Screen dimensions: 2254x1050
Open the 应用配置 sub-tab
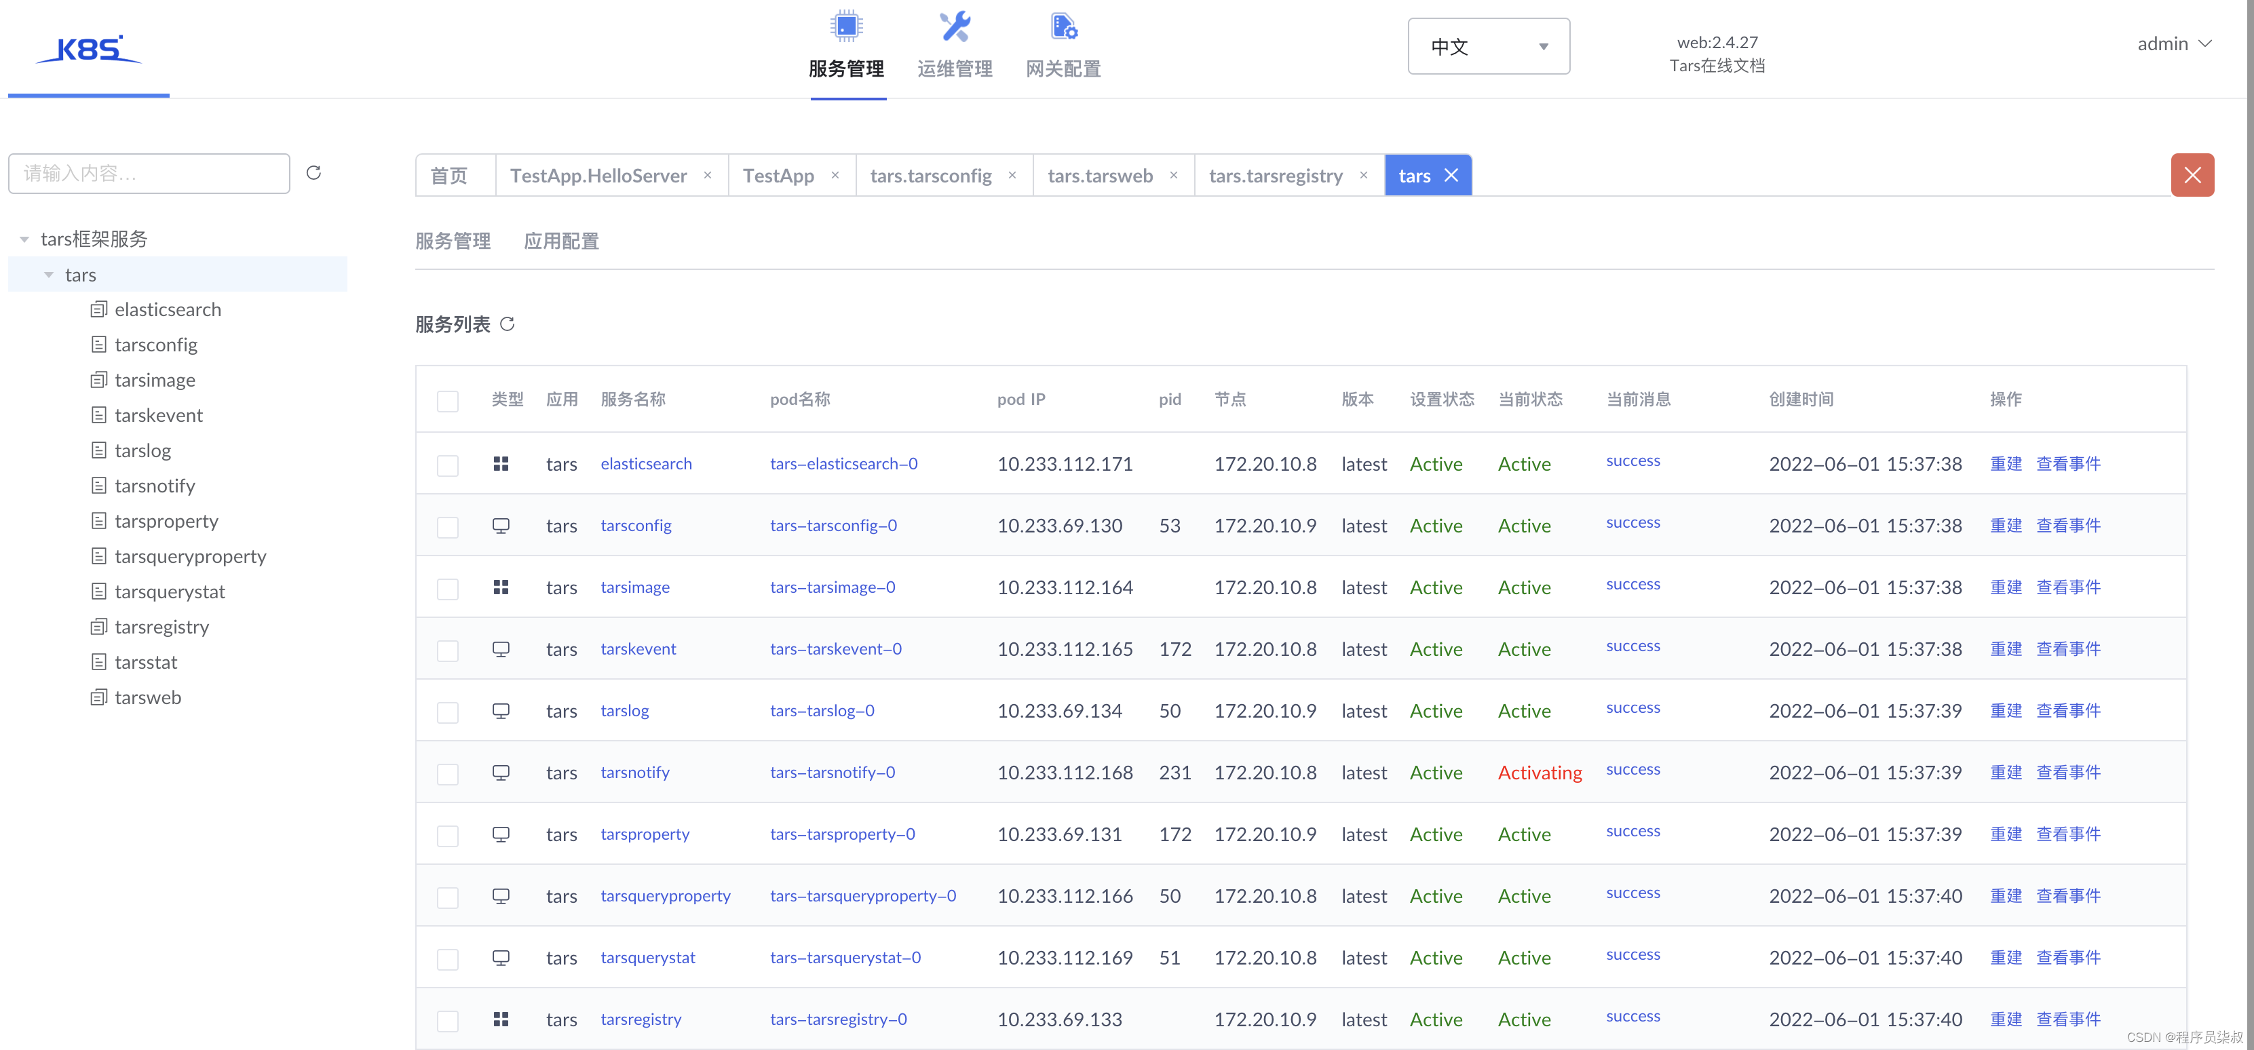click(561, 241)
